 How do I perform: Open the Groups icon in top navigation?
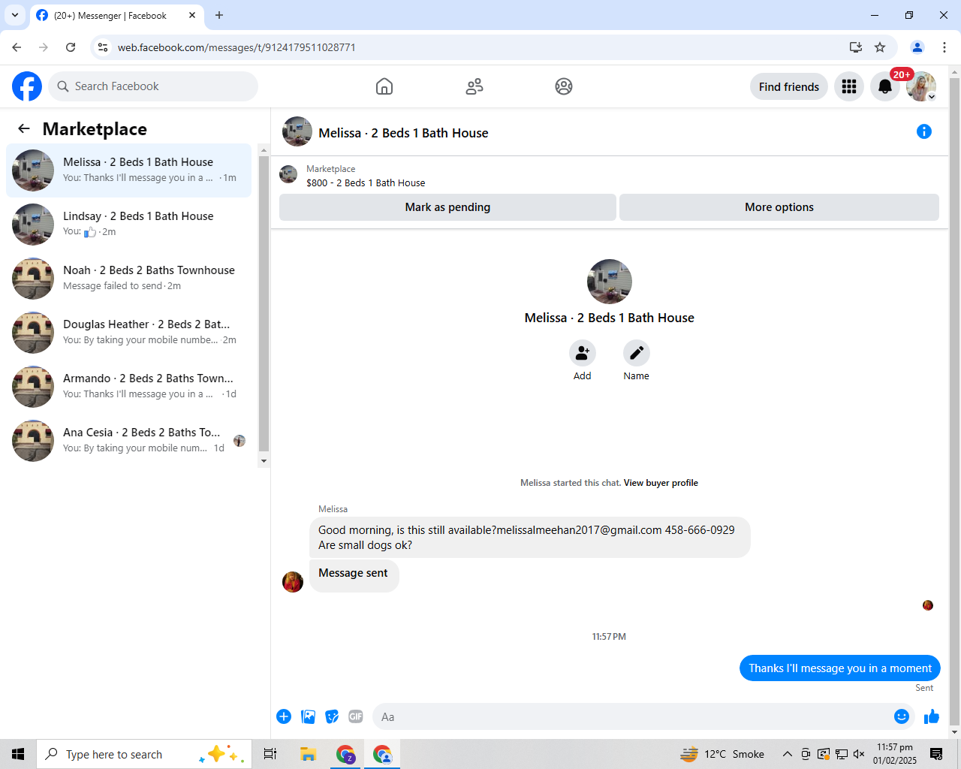[x=564, y=86]
